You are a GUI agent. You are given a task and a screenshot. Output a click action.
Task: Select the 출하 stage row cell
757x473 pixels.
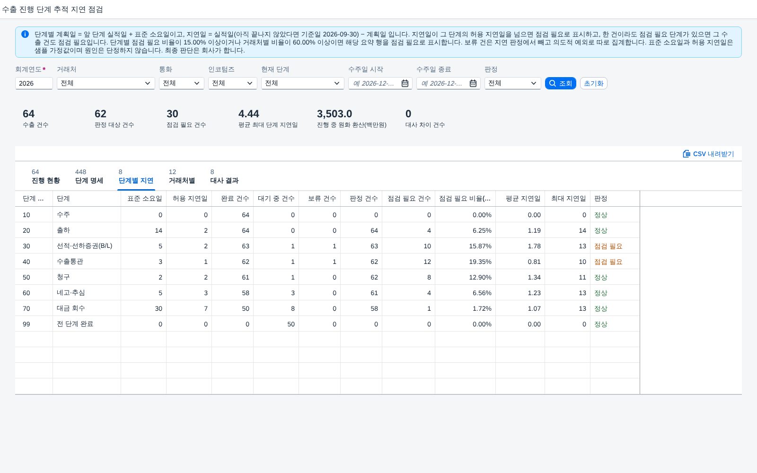pyautogui.click(x=87, y=230)
